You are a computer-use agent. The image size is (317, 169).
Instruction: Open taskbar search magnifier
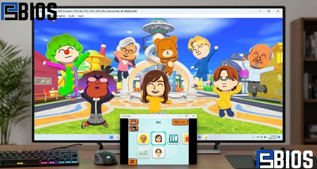tap(117, 137)
